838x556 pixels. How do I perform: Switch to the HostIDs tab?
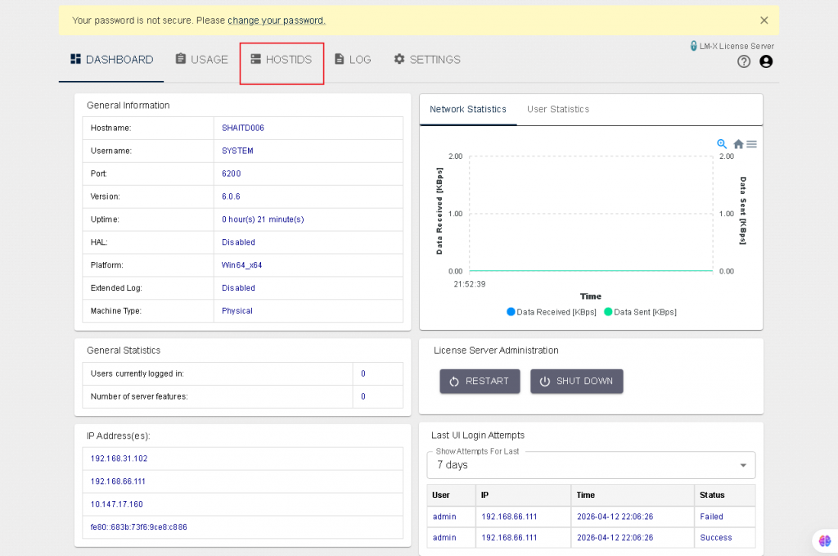[x=282, y=60]
